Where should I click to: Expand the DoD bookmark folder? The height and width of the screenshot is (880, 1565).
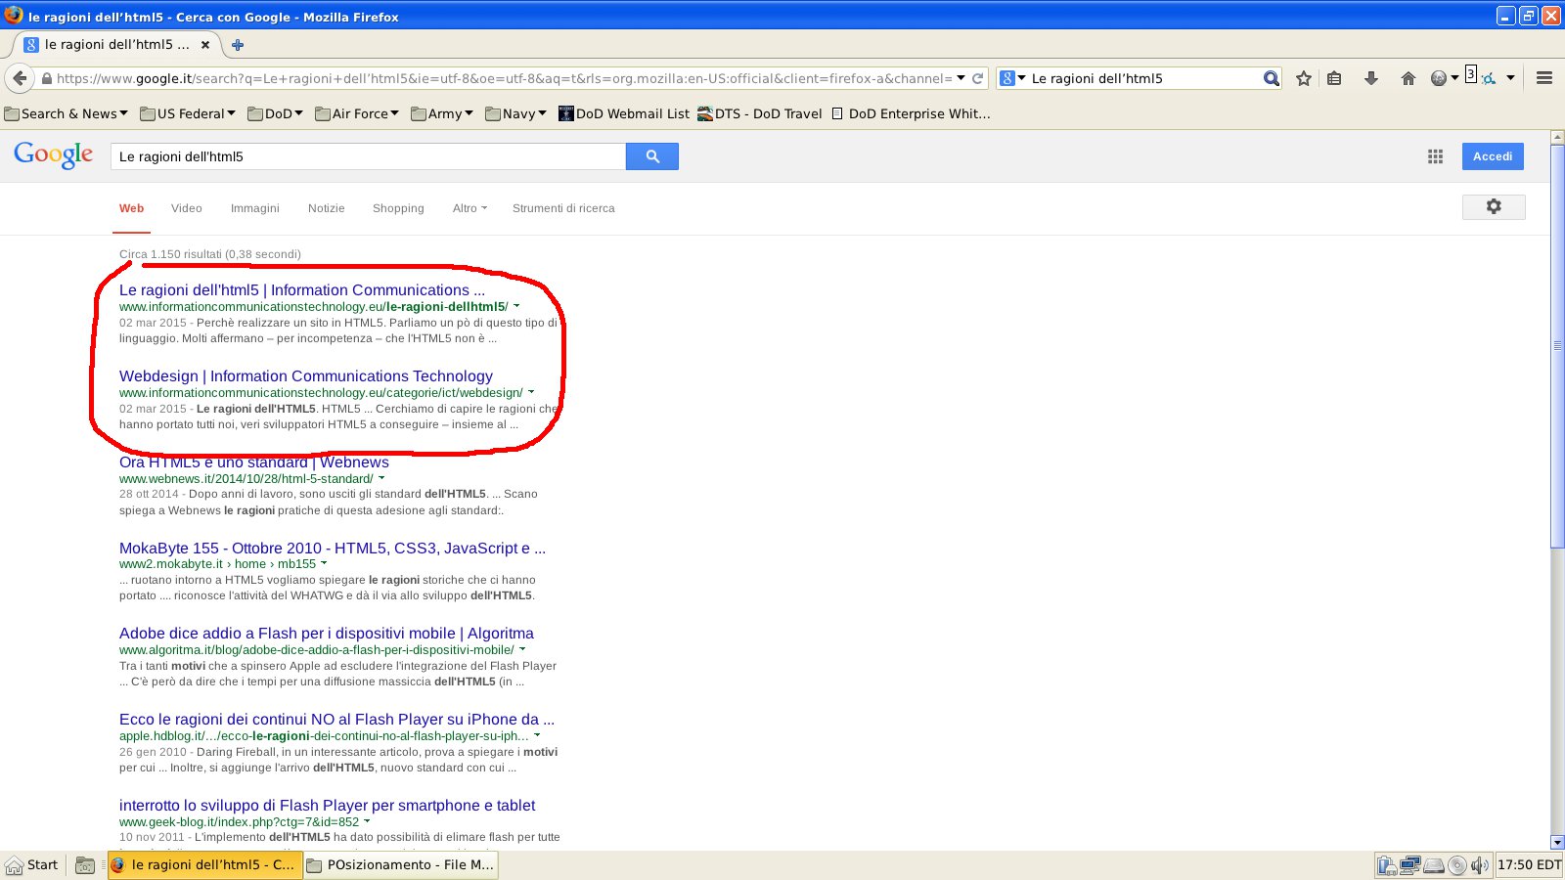point(276,113)
